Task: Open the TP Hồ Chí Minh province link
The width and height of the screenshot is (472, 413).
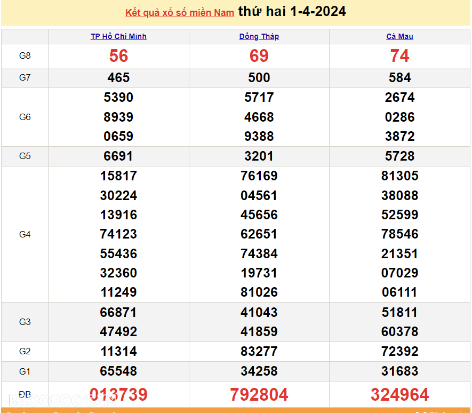Action: (x=118, y=36)
